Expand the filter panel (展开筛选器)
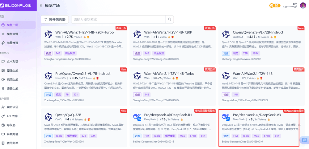This screenshot has height=149, width=309. point(55,19)
